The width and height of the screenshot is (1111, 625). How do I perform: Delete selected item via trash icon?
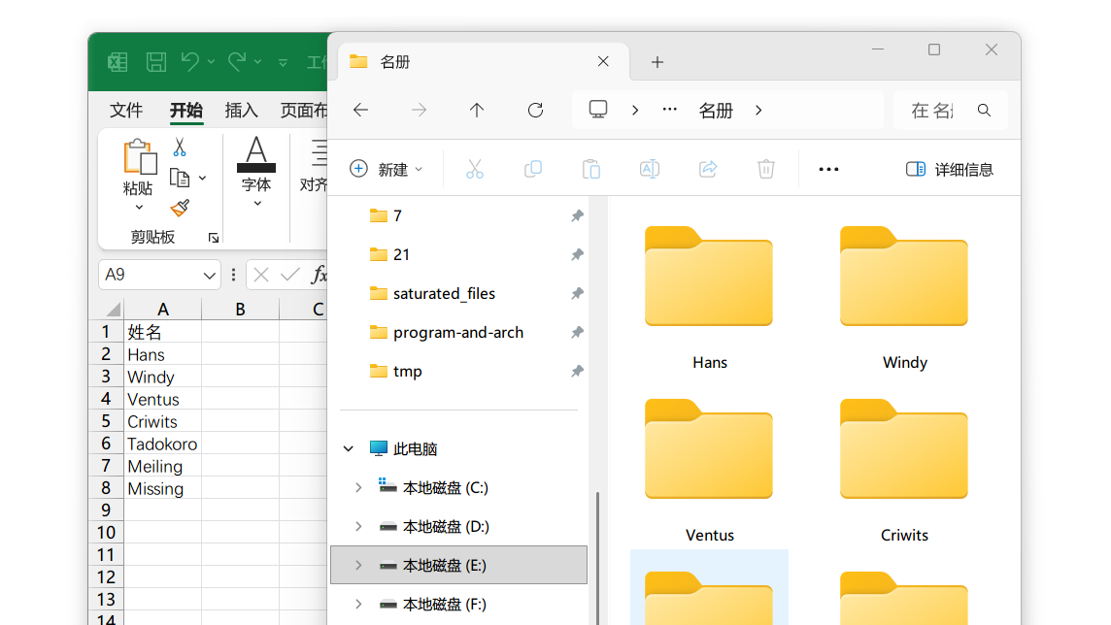coord(766,168)
